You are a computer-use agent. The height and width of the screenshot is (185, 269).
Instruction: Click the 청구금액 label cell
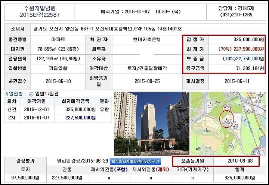(x=195, y=68)
